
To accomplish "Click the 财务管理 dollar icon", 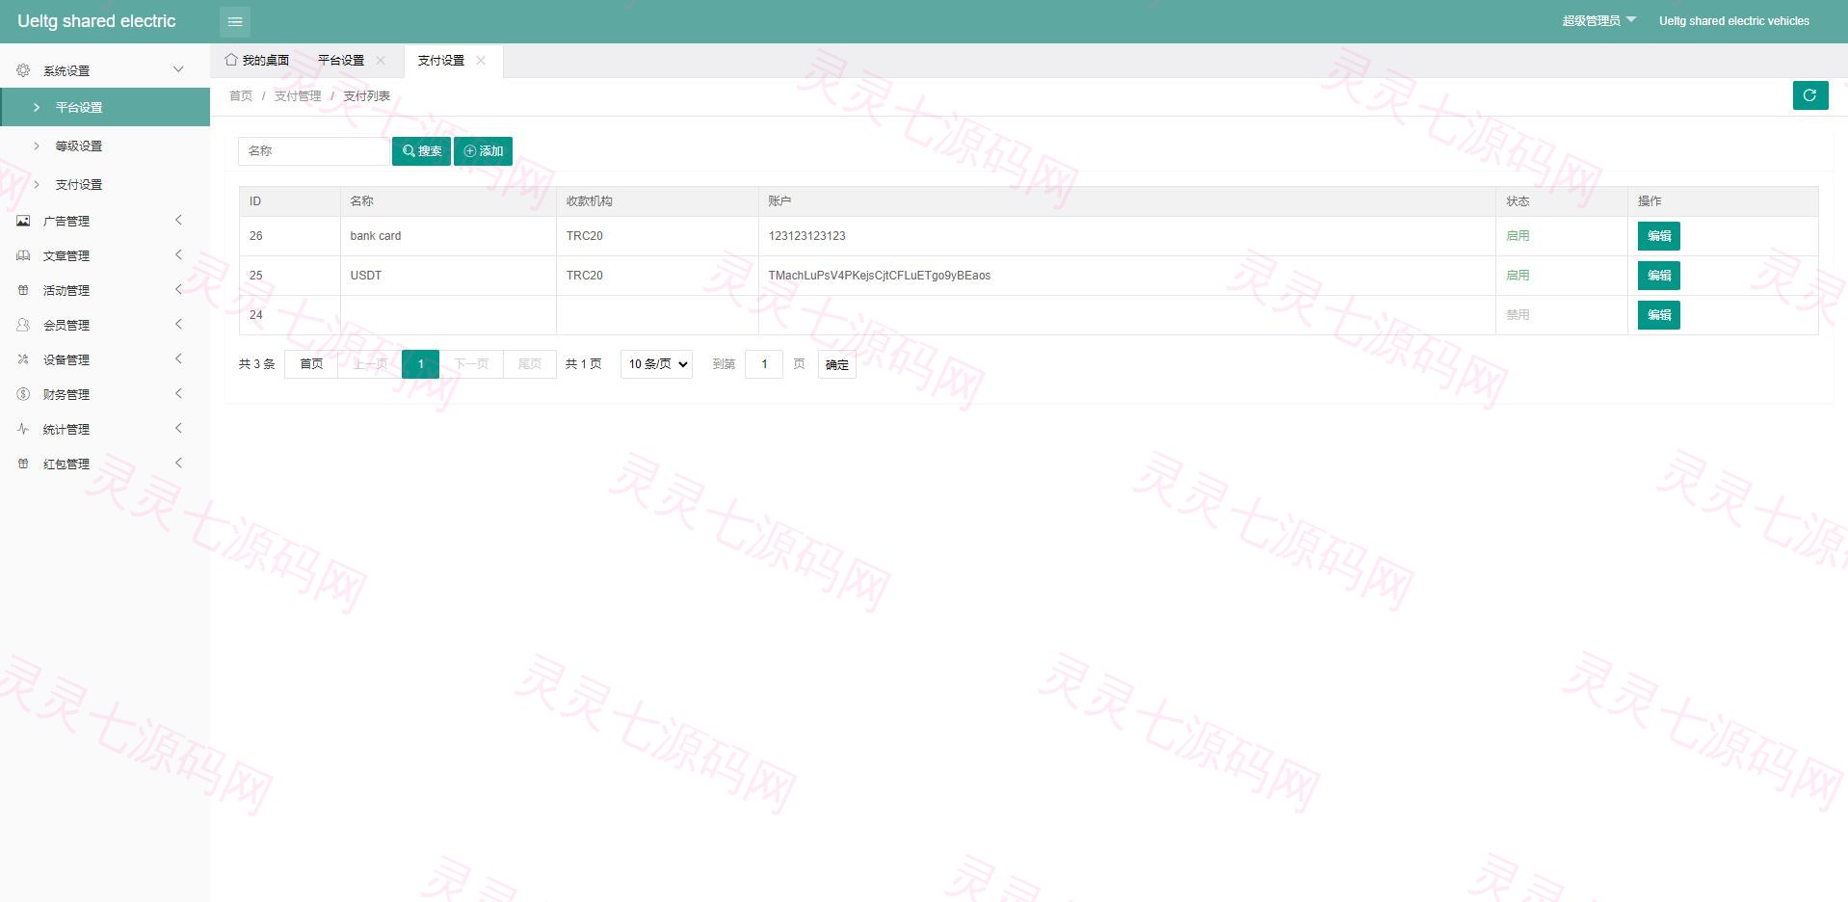I will tap(23, 394).
